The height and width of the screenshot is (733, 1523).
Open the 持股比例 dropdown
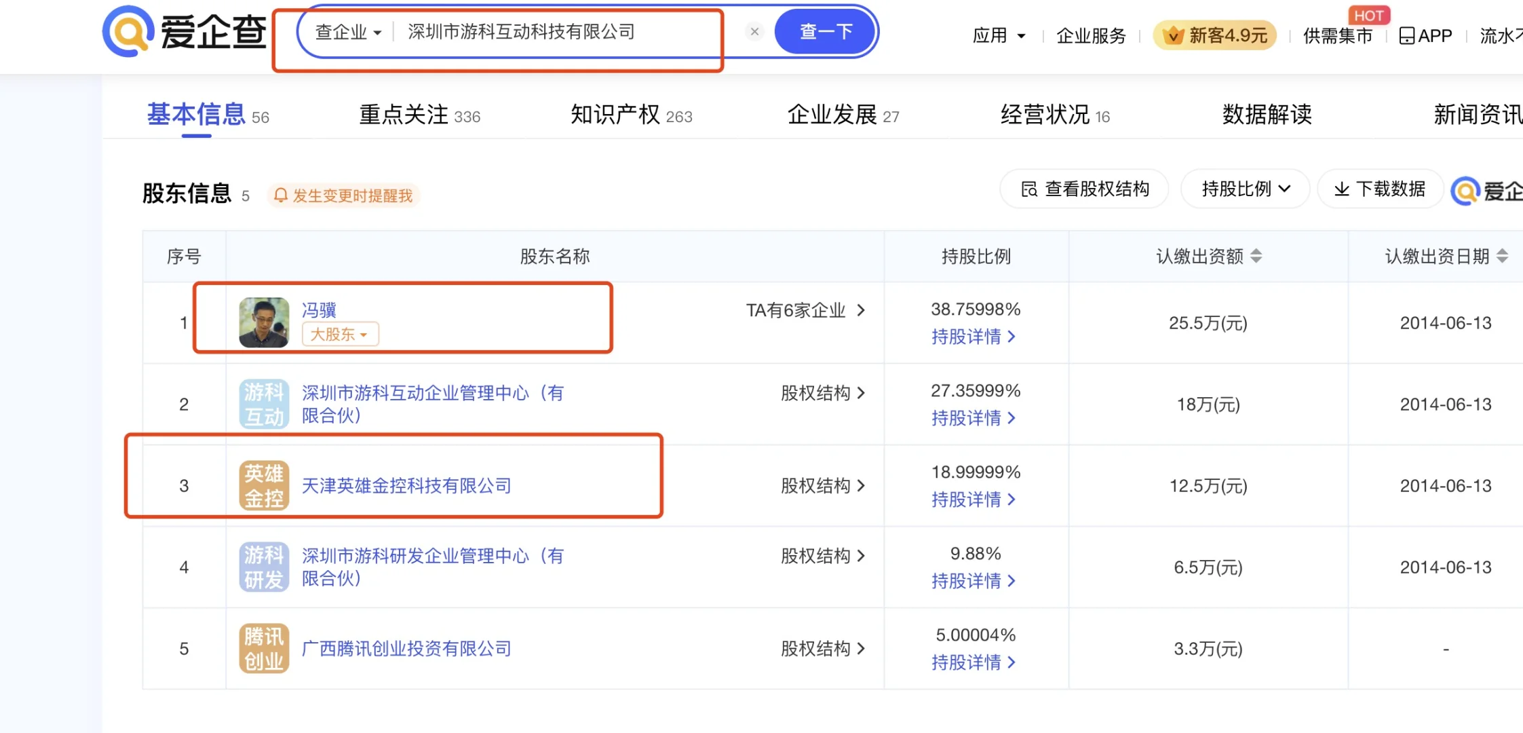(x=1245, y=189)
